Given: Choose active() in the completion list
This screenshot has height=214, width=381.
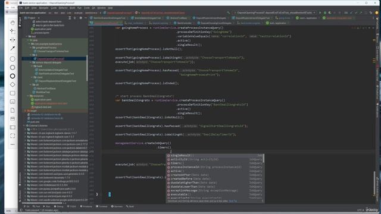Looking at the screenshot, I should coord(214,171).
